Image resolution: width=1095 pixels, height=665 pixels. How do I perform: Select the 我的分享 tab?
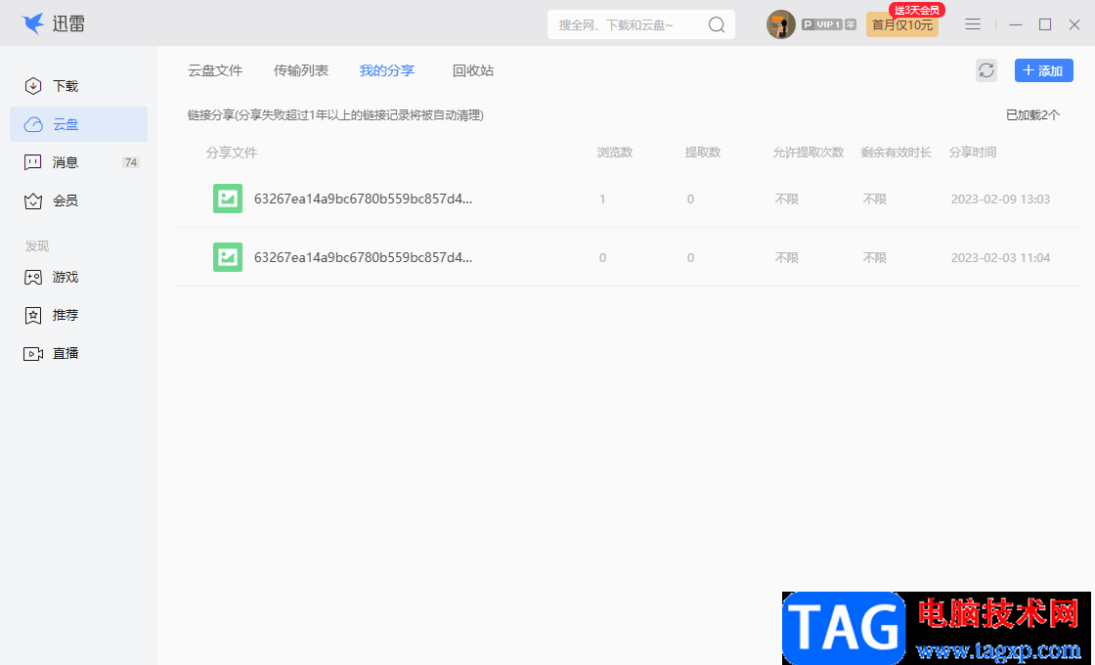point(387,70)
